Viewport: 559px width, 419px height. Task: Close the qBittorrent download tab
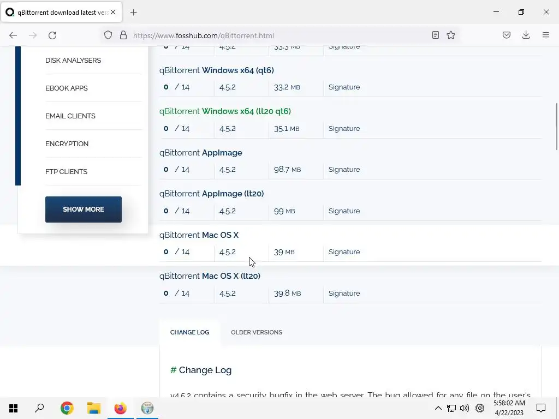[x=113, y=12]
